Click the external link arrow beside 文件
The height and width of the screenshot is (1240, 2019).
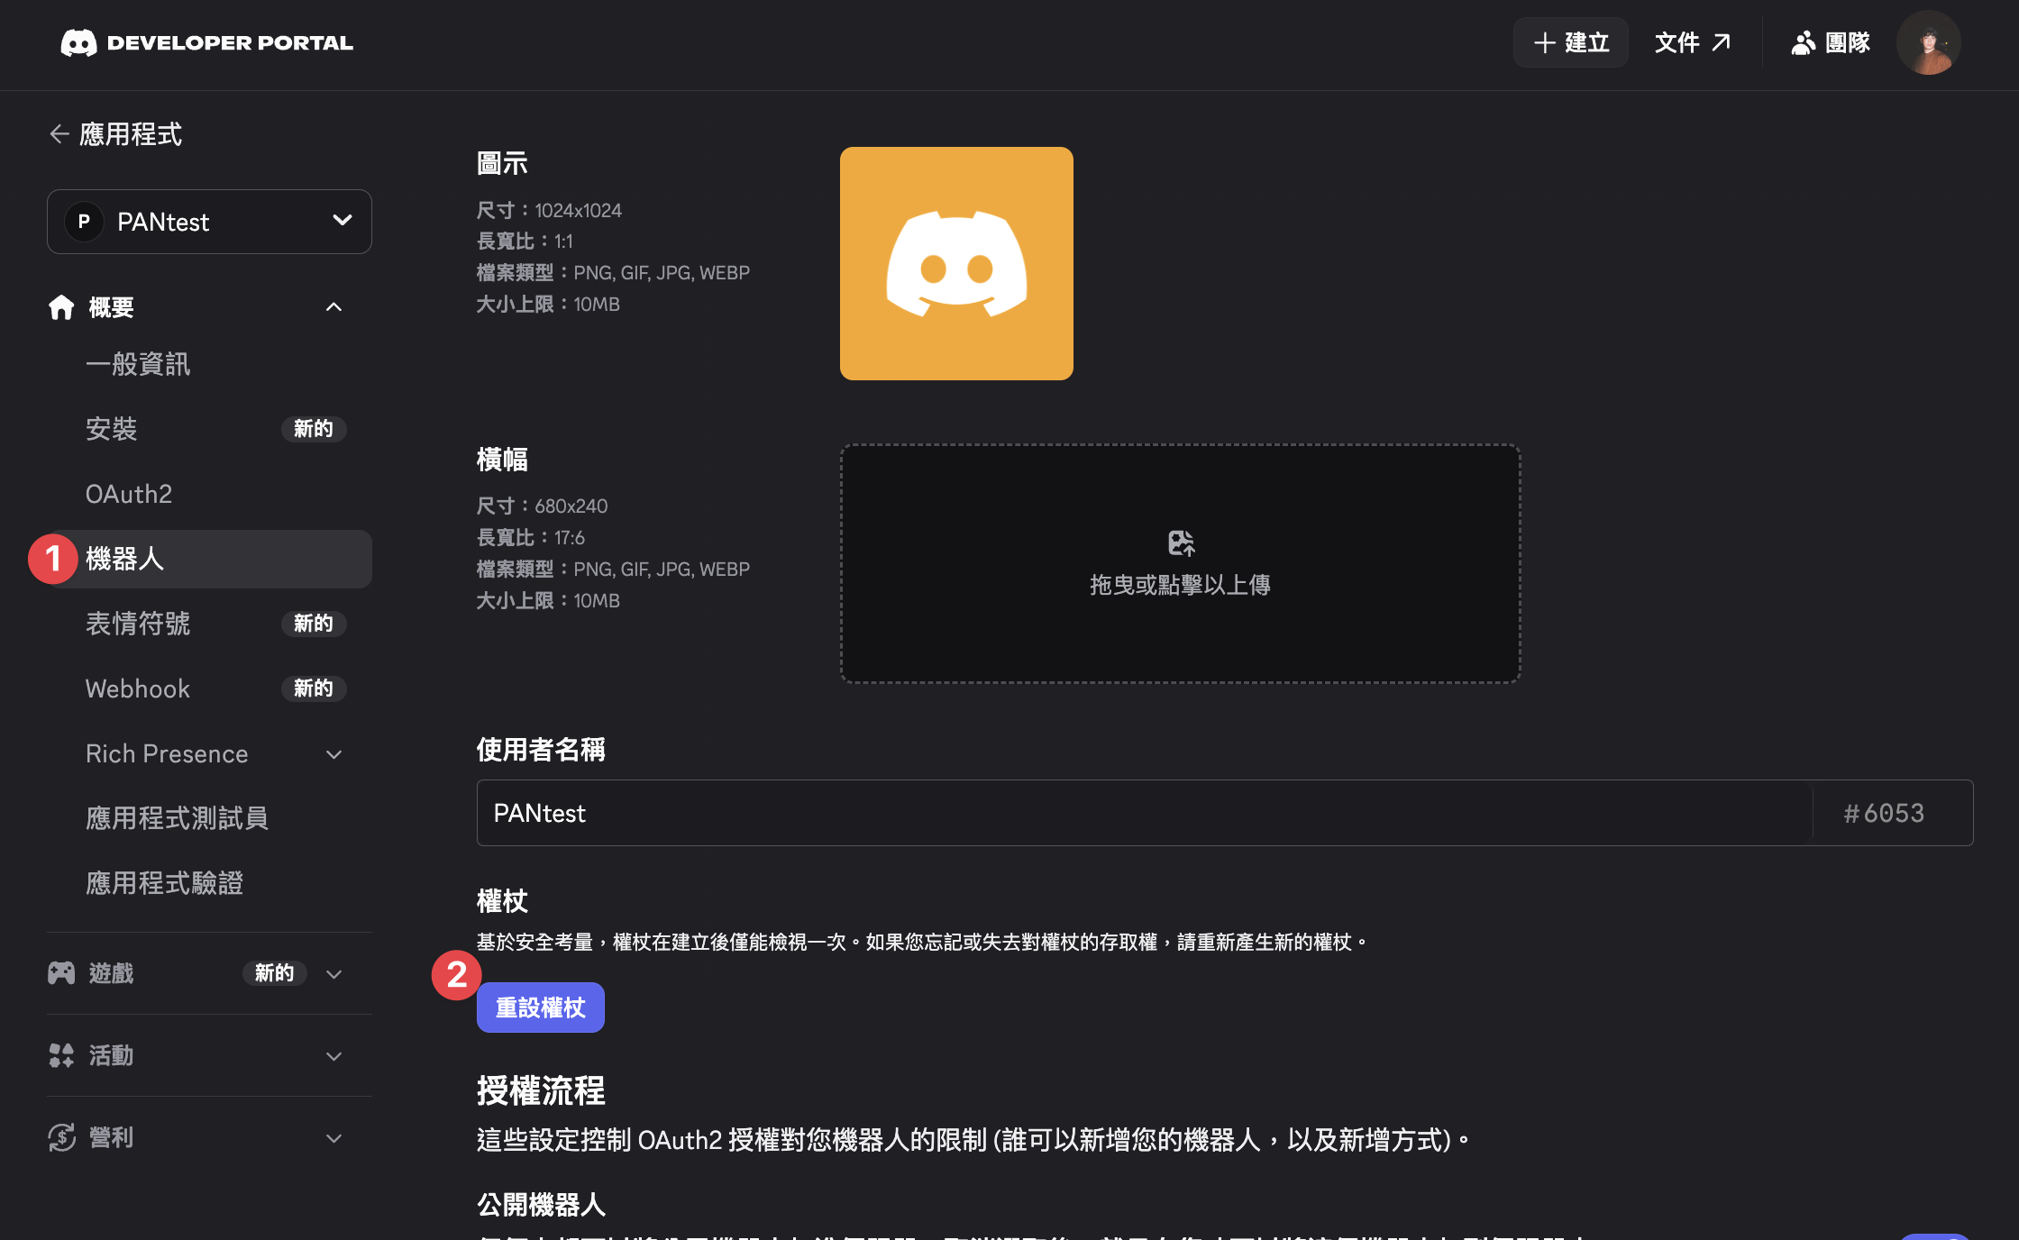coord(1724,41)
